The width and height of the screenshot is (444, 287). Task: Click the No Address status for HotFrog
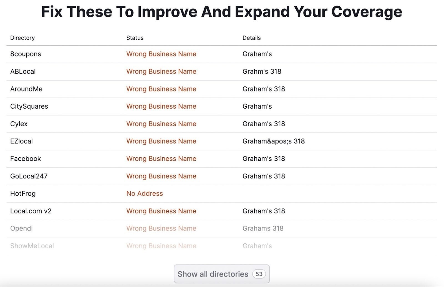(145, 194)
